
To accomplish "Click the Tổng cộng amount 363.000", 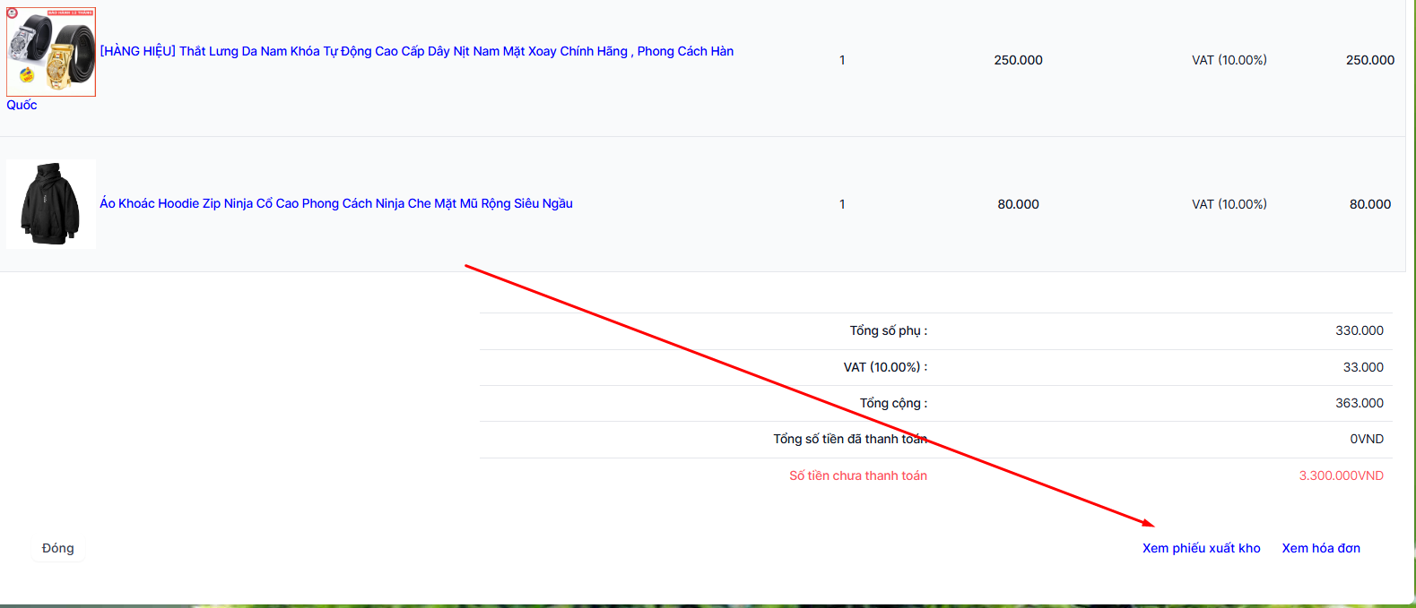I will pyautogui.click(x=1359, y=403).
